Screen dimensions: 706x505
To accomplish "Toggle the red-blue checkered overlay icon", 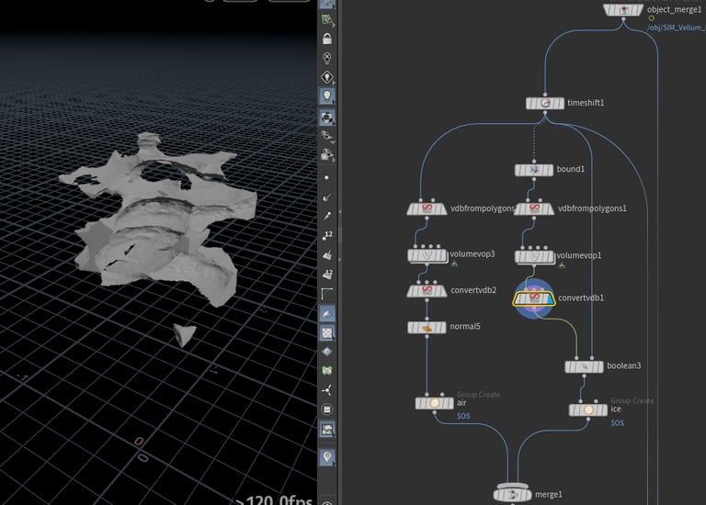I will [x=327, y=332].
